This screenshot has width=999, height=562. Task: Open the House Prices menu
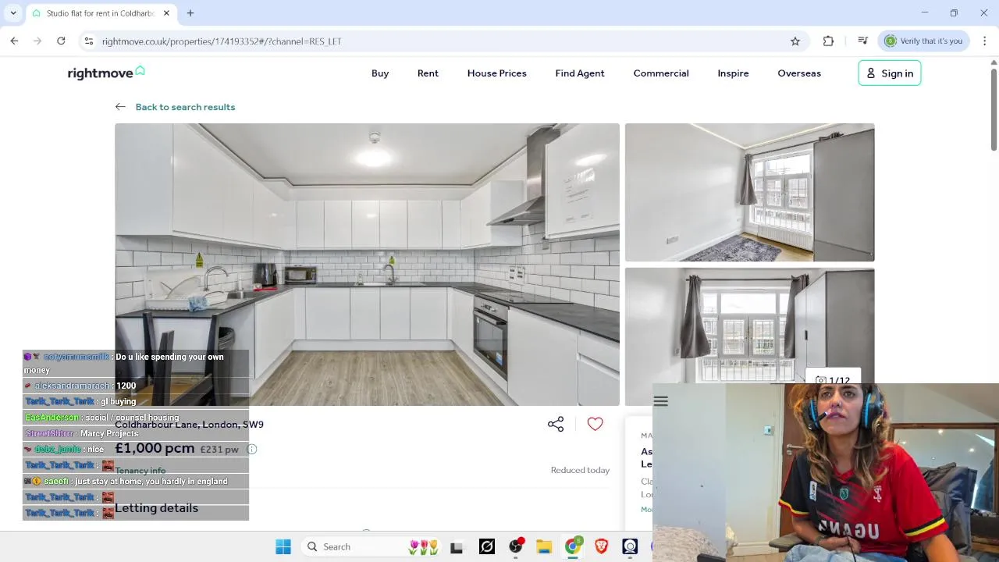[497, 73]
